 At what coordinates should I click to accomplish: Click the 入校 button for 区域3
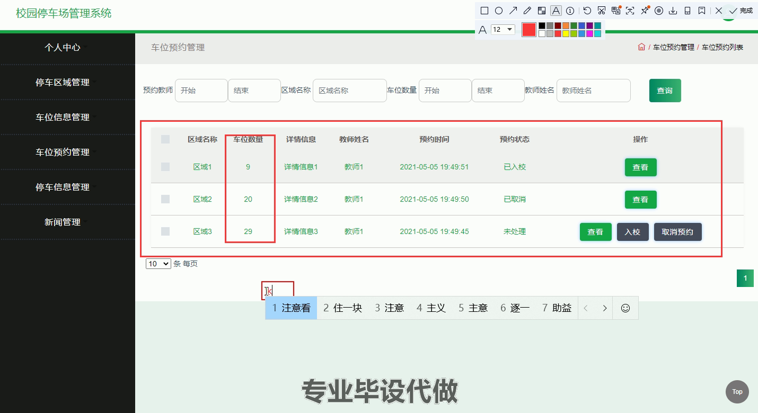pos(632,232)
